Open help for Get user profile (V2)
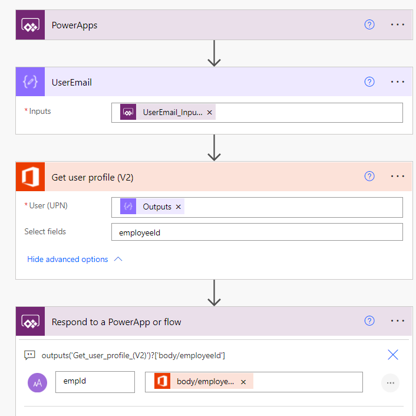Viewport: 416px width, 416px height. pos(369,176)
